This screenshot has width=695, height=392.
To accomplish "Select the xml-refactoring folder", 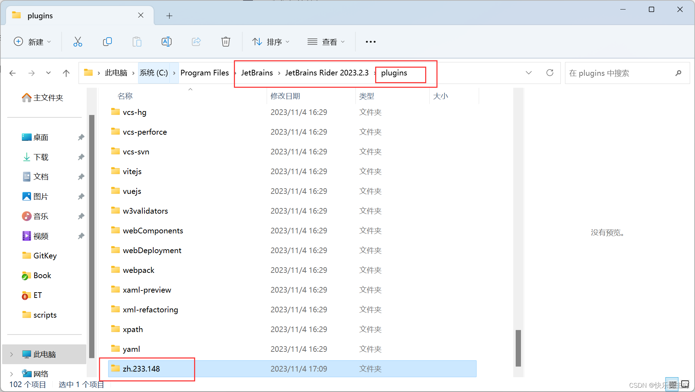I will tap(150, 310).
